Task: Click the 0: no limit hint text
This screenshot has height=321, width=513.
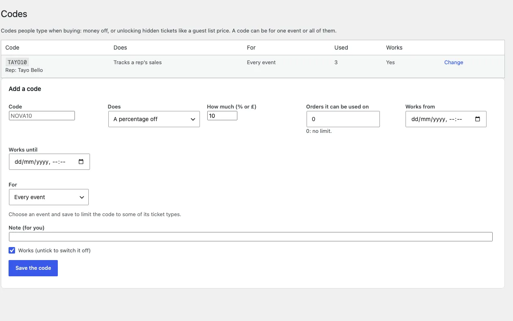Action: click(319, 131)
